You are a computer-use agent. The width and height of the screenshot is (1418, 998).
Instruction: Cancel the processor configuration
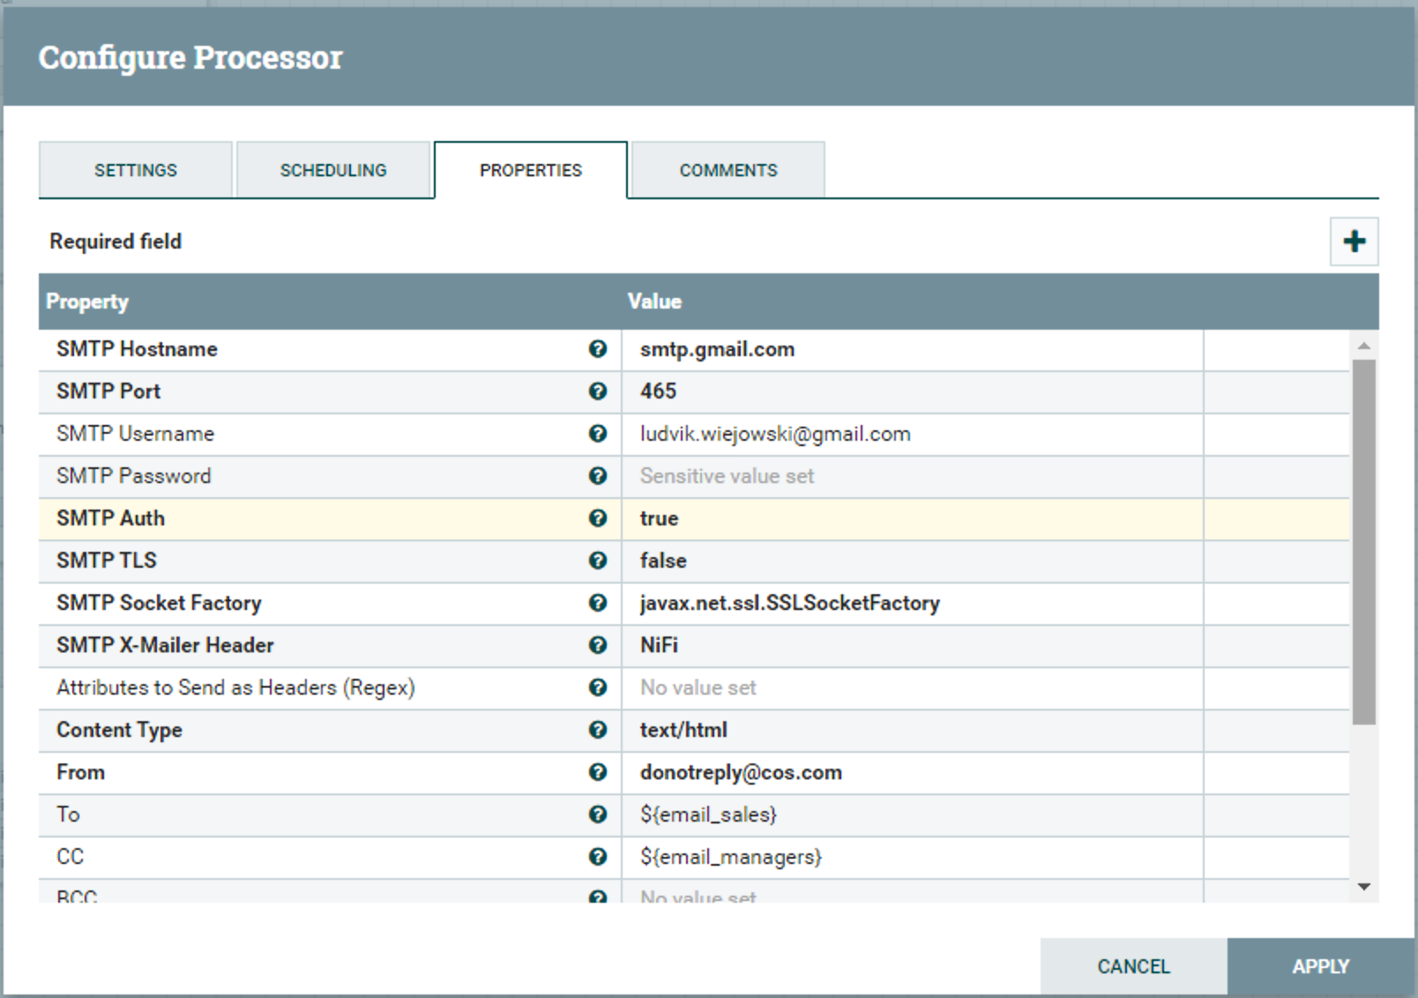[x=1133, y=966]
